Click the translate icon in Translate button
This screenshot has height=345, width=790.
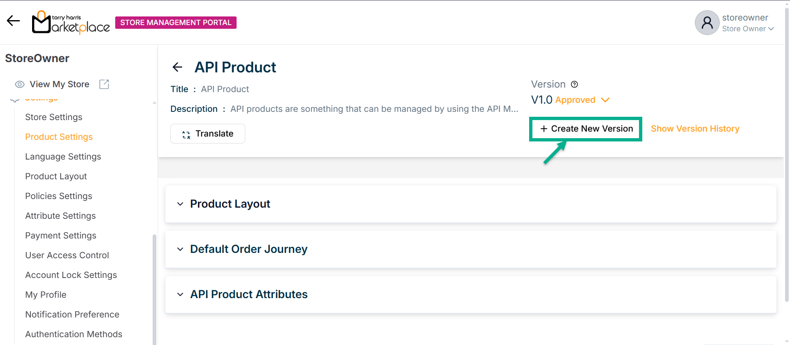click(x=186, y=134)
